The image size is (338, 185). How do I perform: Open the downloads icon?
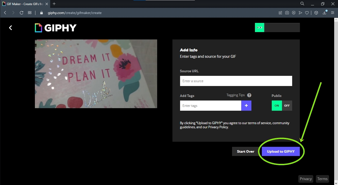tap(325, 12)
